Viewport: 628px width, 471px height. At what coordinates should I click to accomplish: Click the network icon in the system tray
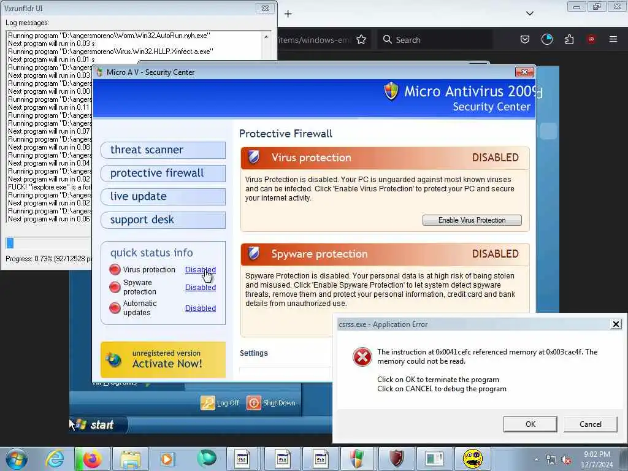551,460
